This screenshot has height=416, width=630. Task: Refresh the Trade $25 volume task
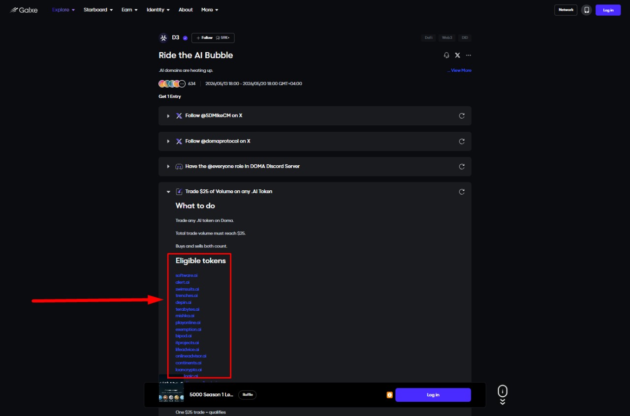point(462,192)
